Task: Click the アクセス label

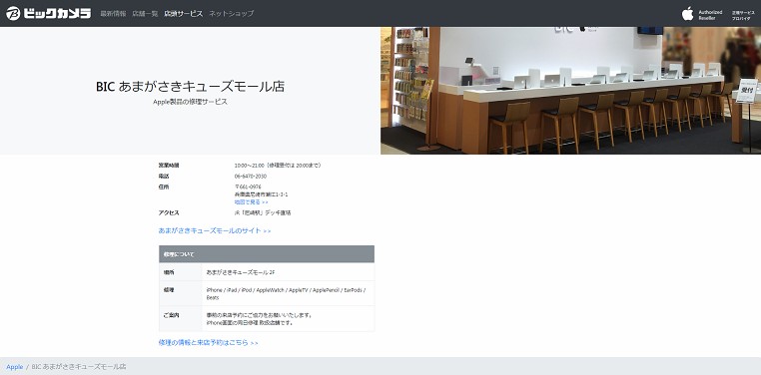Action: (169, 212)
